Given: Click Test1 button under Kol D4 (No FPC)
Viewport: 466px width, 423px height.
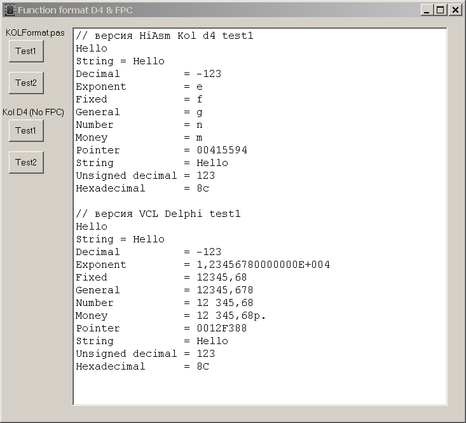Looking at the screenshot, I should (x=26, y=130).
